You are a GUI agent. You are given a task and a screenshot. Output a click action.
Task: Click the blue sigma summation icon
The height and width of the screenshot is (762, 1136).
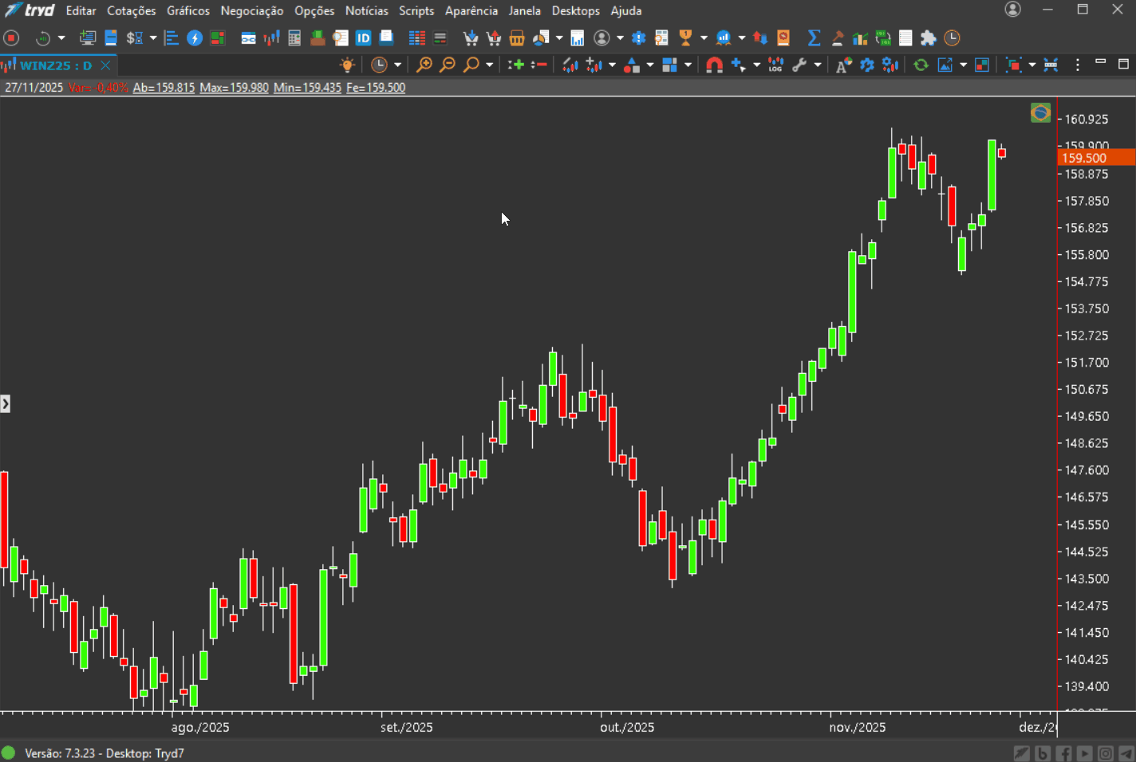814,37
